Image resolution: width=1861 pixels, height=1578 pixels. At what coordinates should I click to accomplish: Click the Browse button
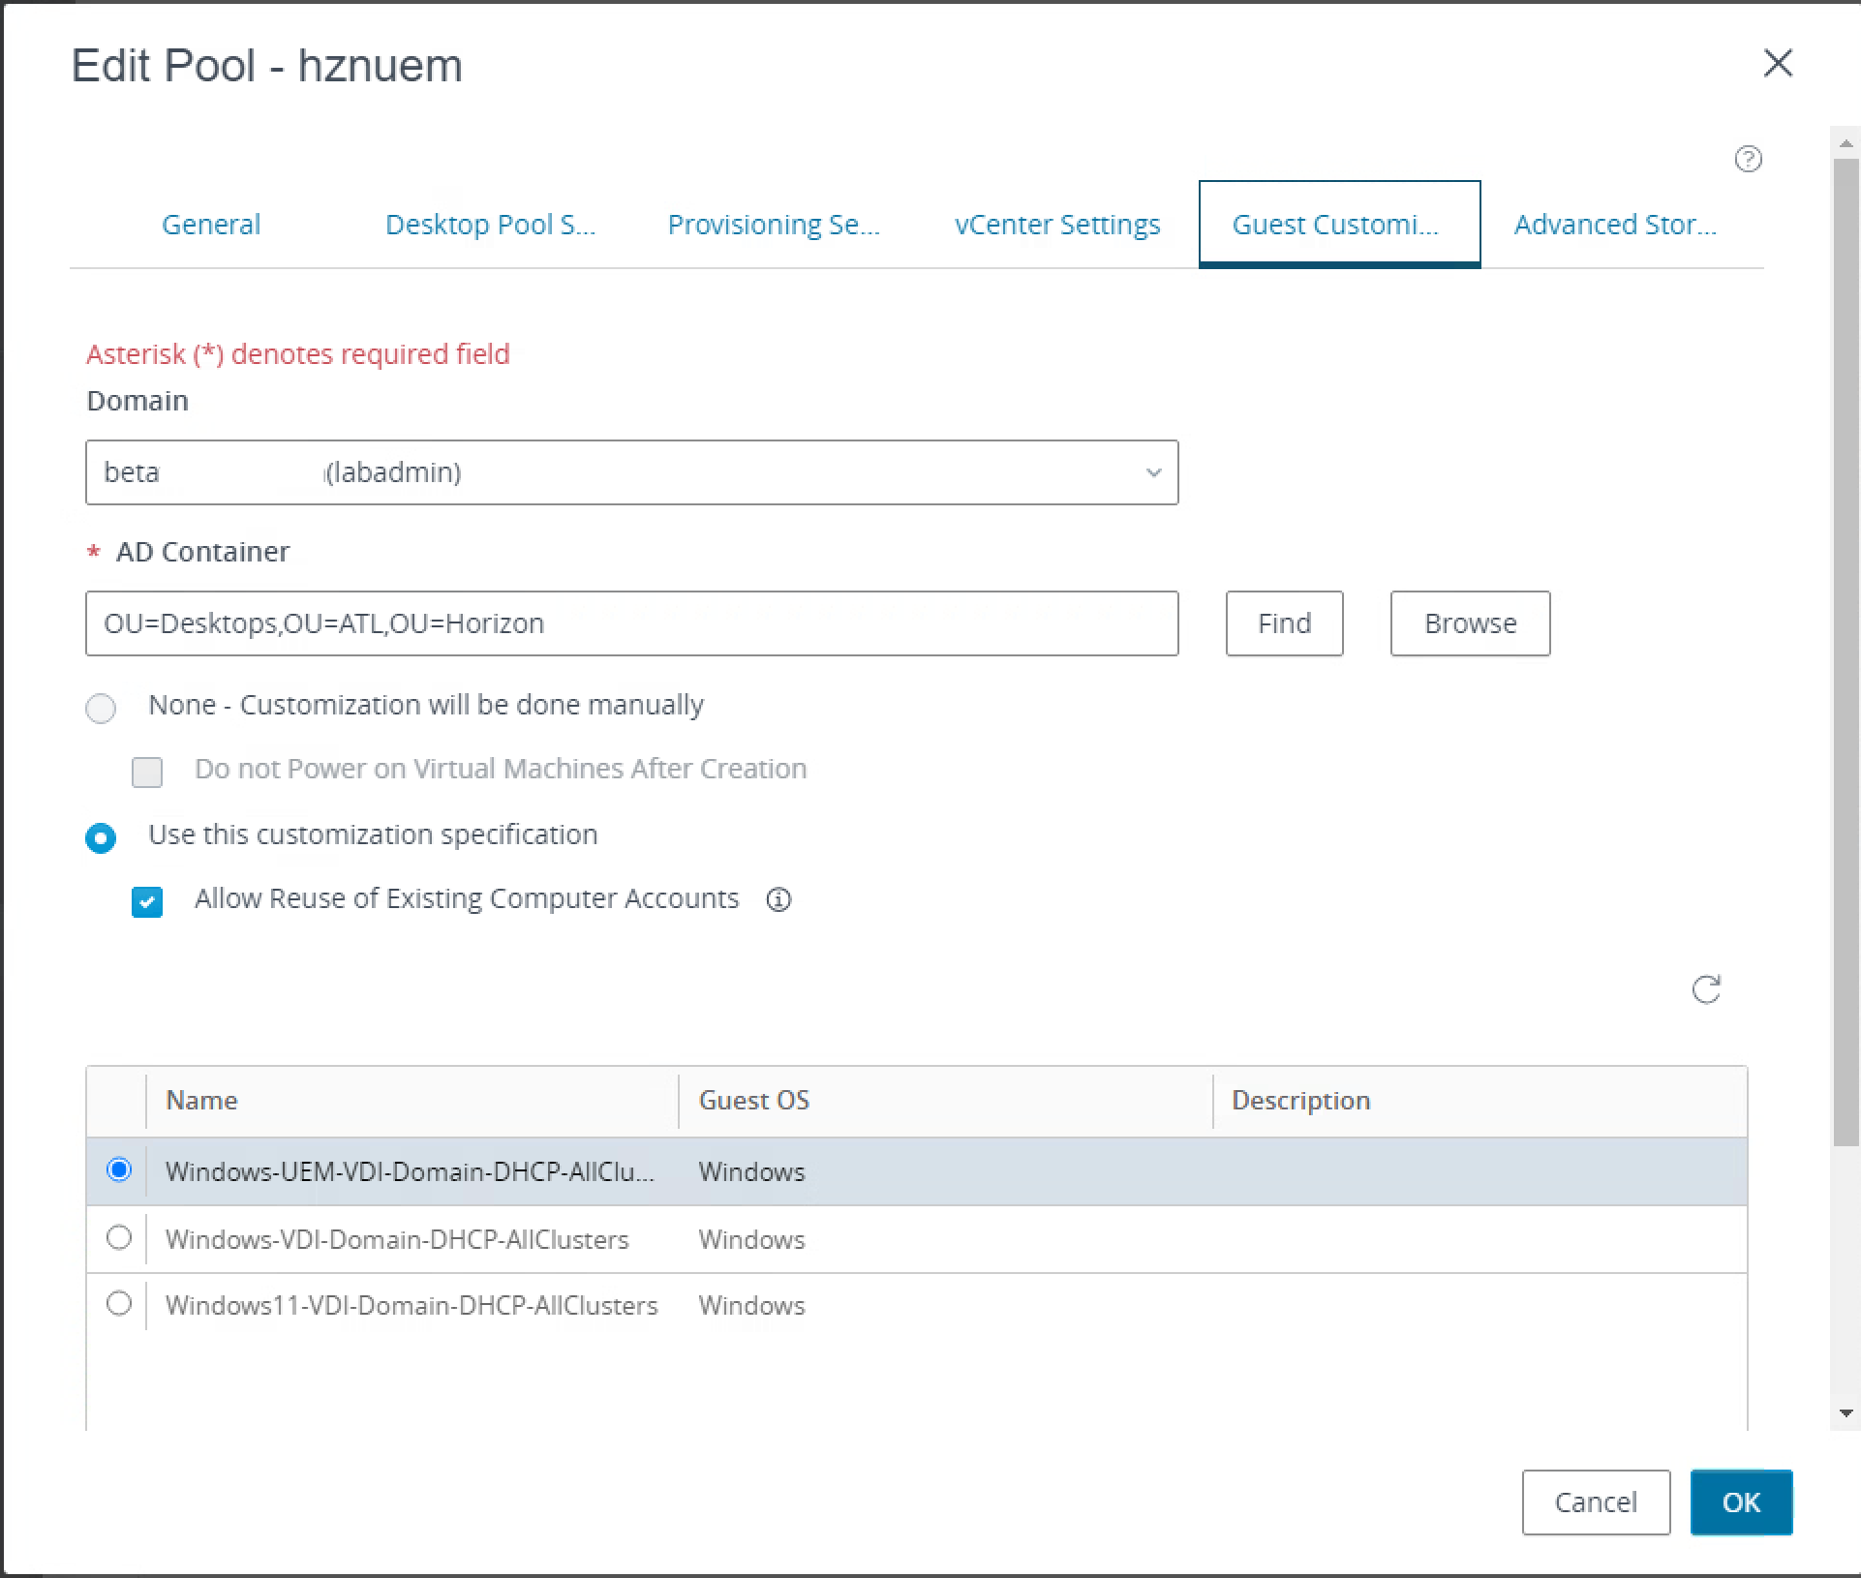(1469, 623)
